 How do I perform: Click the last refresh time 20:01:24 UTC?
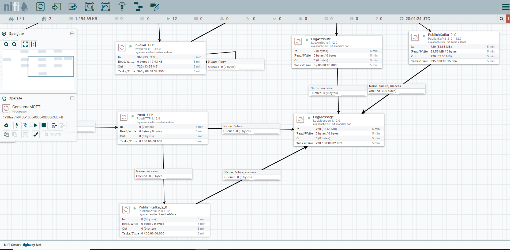click(x=418, y=19)
